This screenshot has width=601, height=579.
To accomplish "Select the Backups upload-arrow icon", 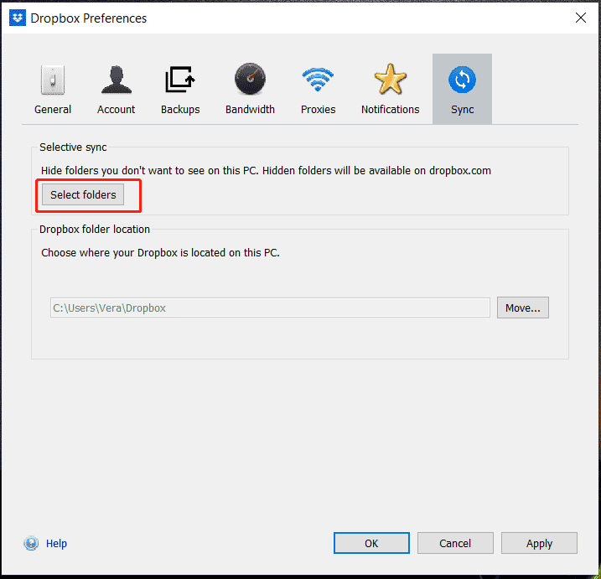I will click(180, 80).
